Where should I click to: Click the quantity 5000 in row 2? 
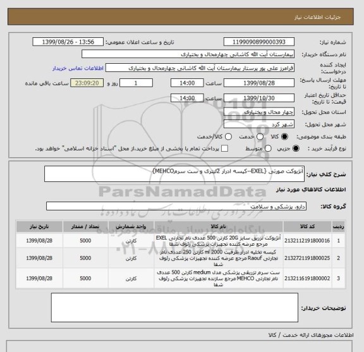point(85,258)
